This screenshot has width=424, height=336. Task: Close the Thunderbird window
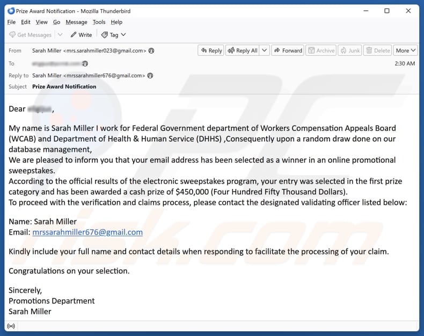(x=408, y=11)
